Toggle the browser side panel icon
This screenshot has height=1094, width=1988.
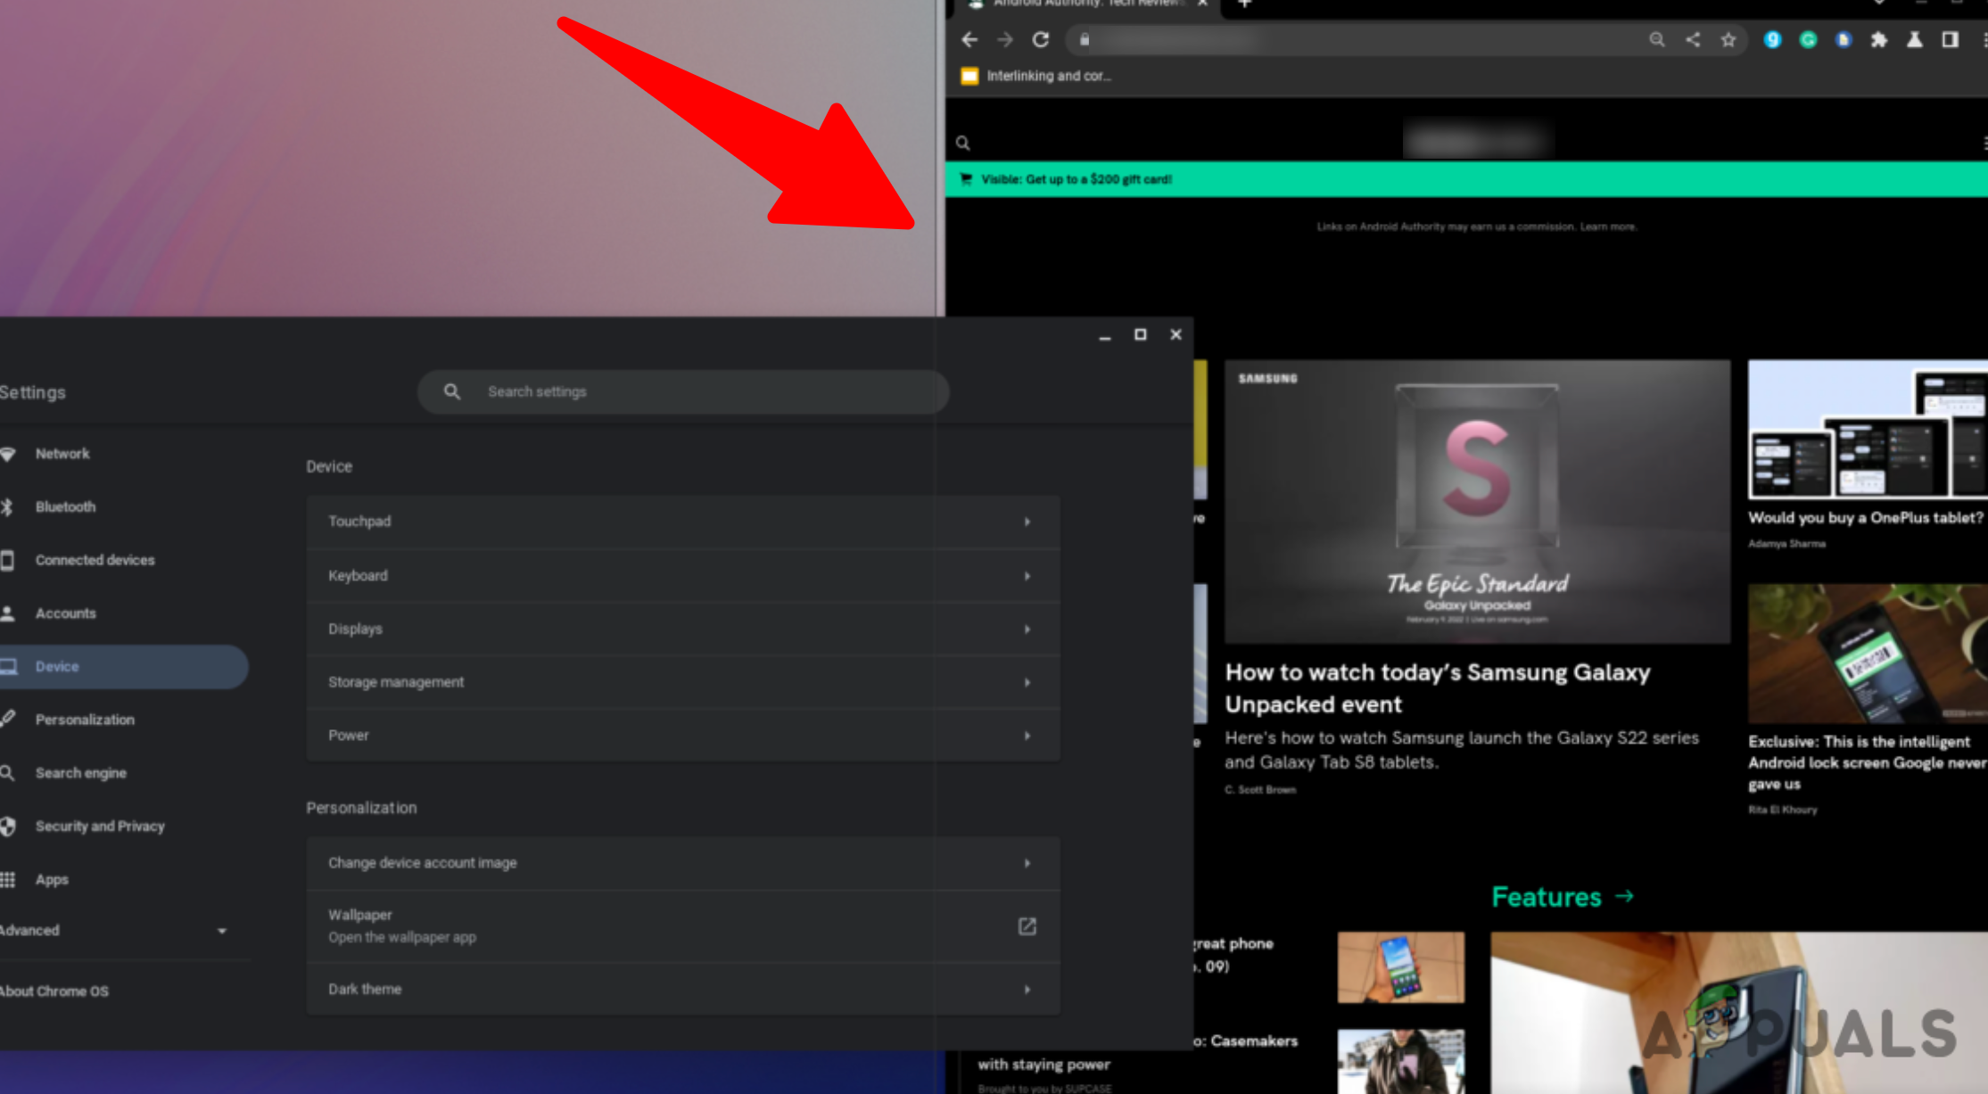pyautogui.click(x=1950, y=39)
